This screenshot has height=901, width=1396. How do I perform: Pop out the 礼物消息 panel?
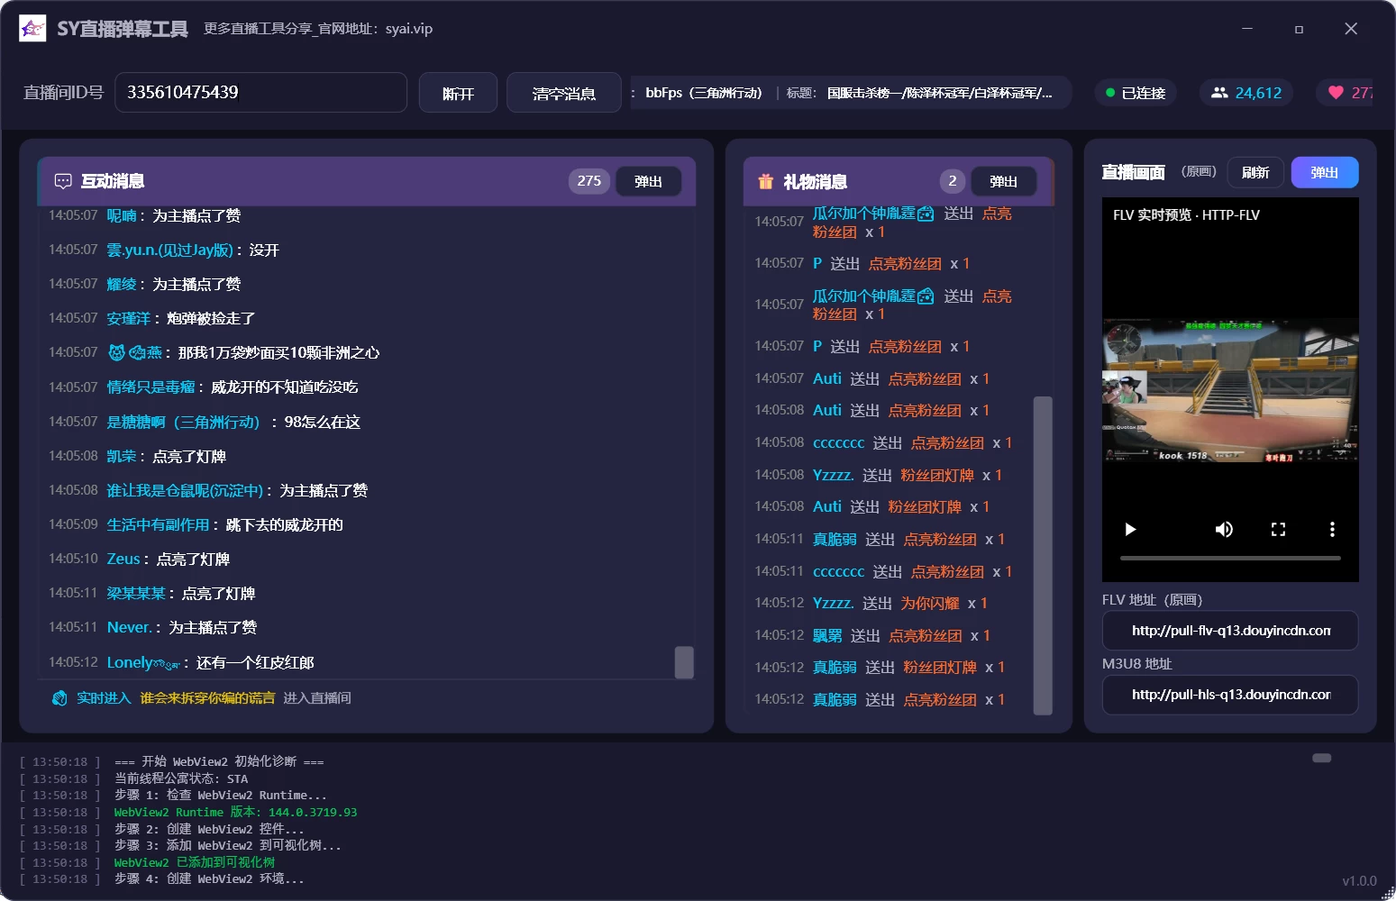[x=1003, y=182]
